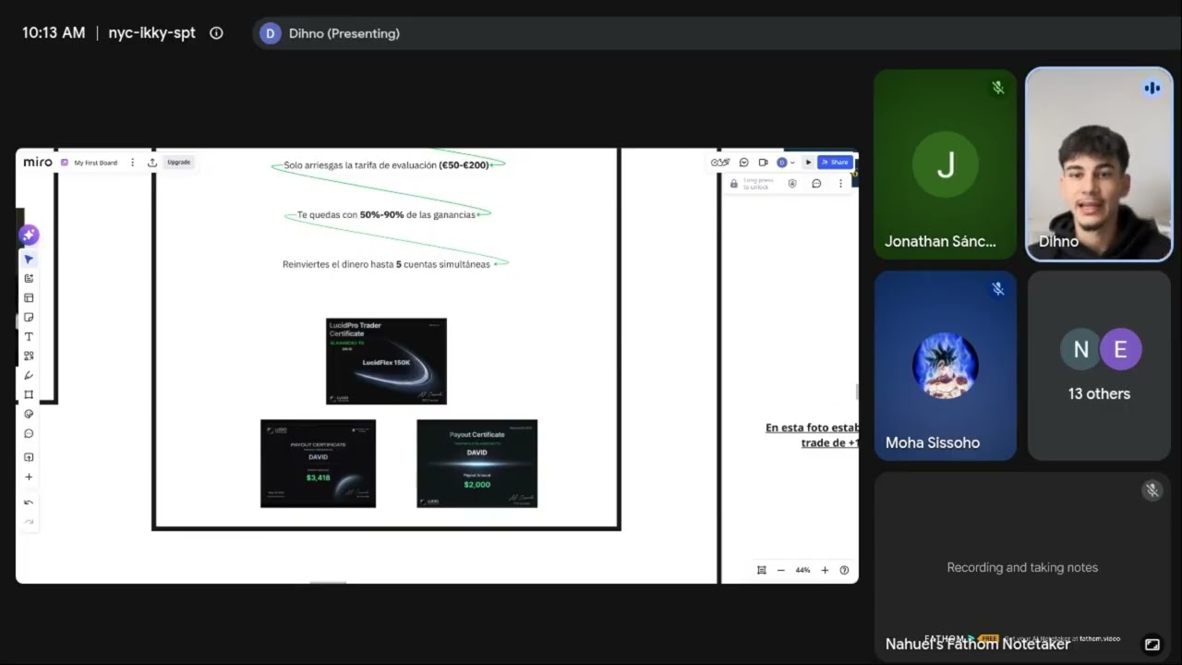
Task: Select Dihno video tile
Action: 1099,164
